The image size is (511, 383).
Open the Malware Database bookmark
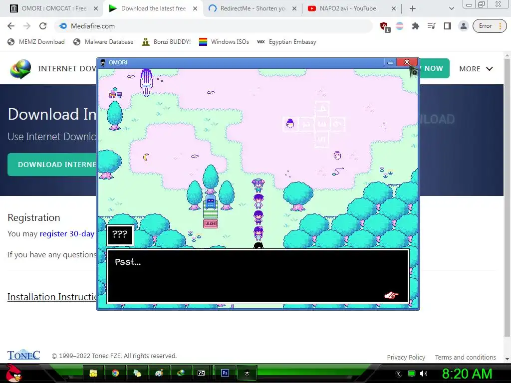[x=104, y=42]
